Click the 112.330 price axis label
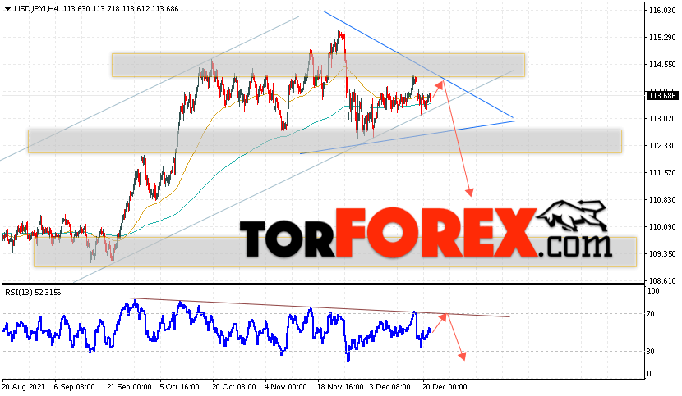 [x=662, y=146]
